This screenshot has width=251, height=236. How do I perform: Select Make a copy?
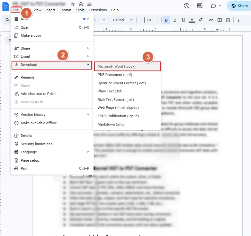[52, 35]
